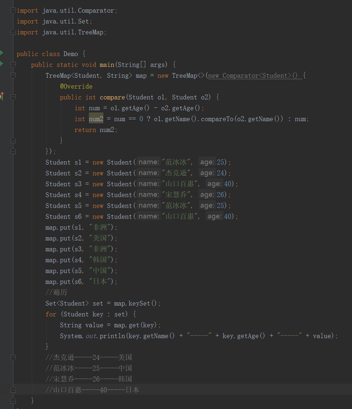Run main method from gutter arrow
The height and width of the screenshot is (409, 352).
pyautogui.click(x=1, y=64)
